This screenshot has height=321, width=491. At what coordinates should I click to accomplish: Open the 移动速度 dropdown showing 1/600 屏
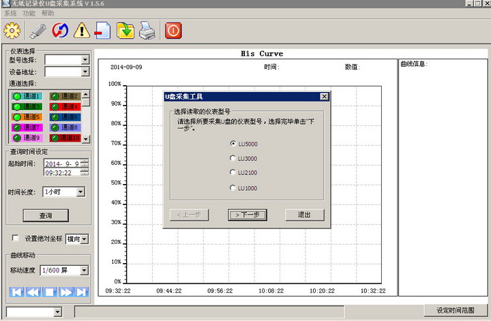point(84,271)
